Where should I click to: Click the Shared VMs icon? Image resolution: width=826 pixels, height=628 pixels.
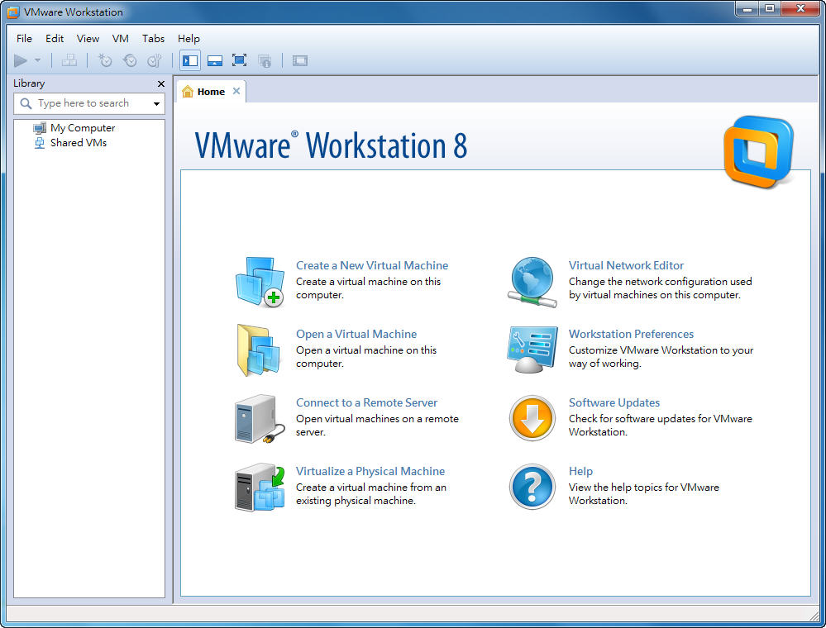click(40, 143)
